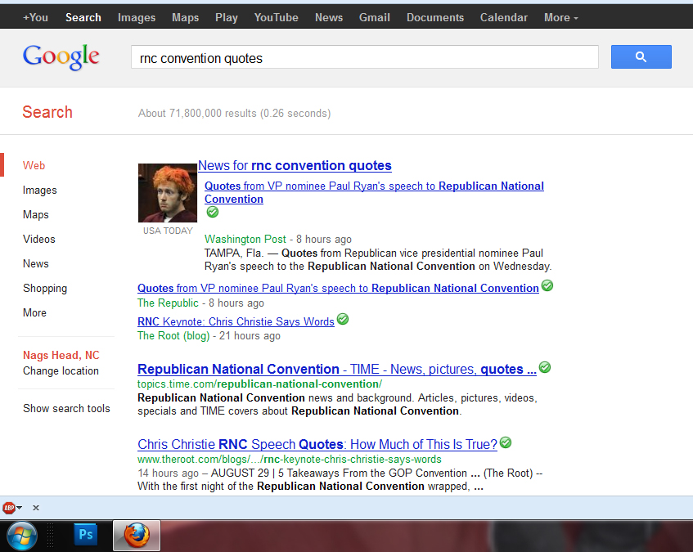Viewport: 693px width, 552px height.
Task: Click the www.theroot.com green URL
Action: pos(290,460)
